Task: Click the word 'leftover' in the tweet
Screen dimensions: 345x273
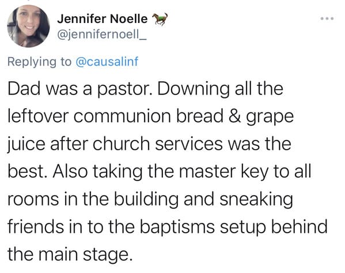Action: [x=38, y=116]
